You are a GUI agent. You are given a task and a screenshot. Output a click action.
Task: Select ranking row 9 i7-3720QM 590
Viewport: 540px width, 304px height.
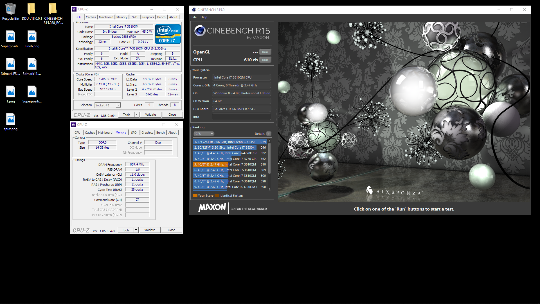tap(230, 187)
